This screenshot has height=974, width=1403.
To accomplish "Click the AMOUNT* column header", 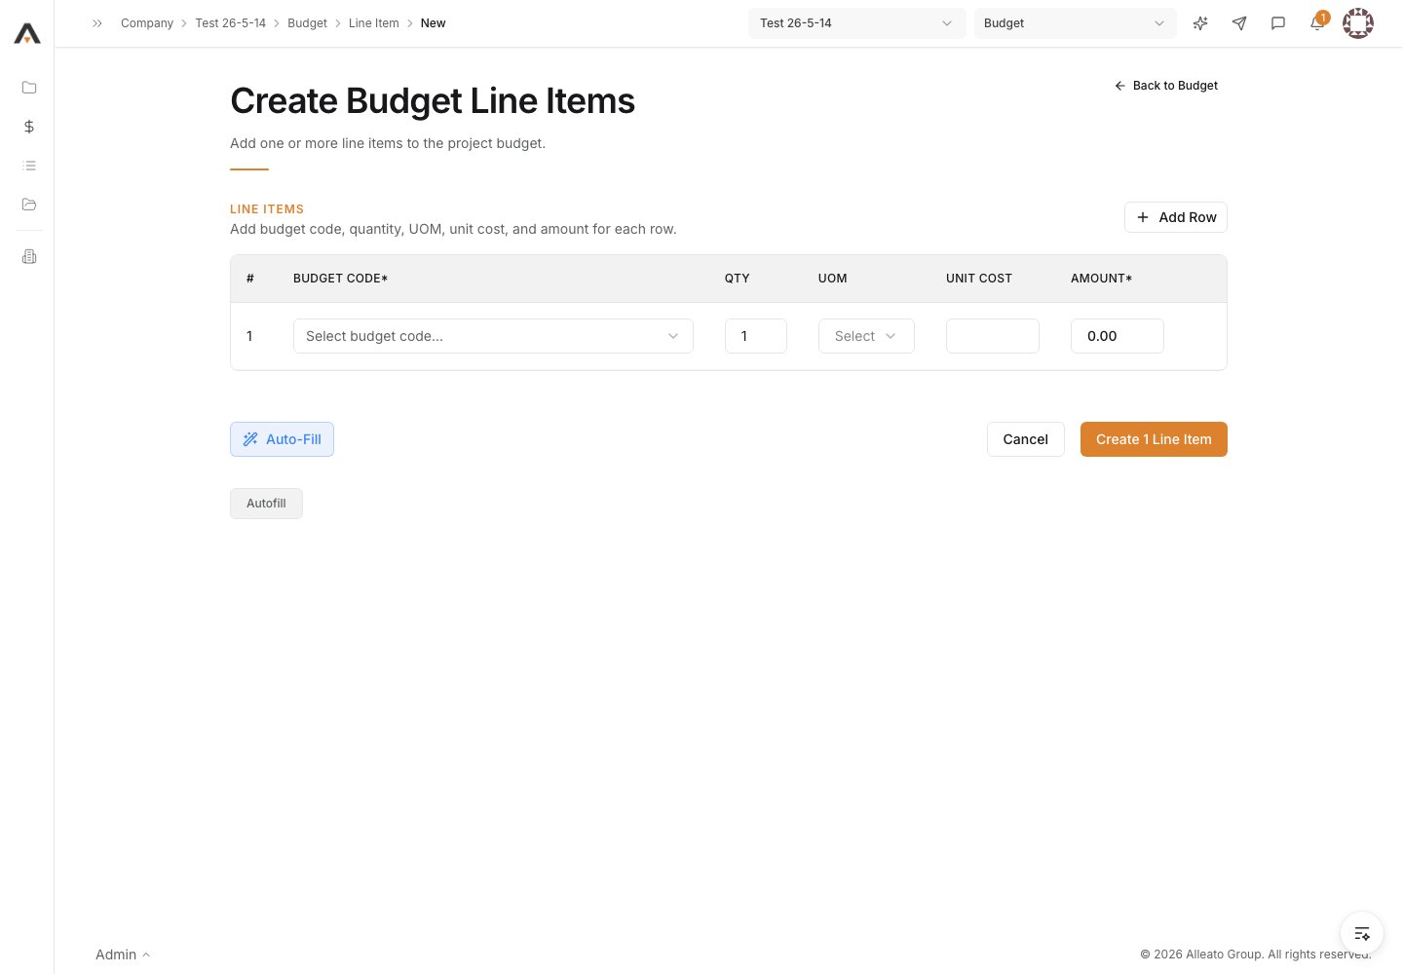I will click(x=1102, y=279).
